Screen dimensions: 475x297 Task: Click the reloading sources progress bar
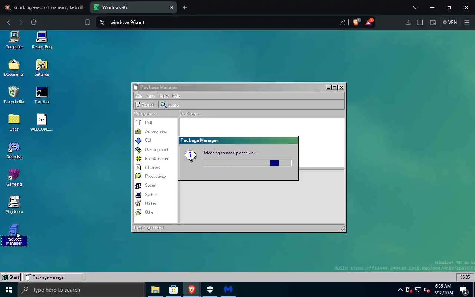(247, 163)
